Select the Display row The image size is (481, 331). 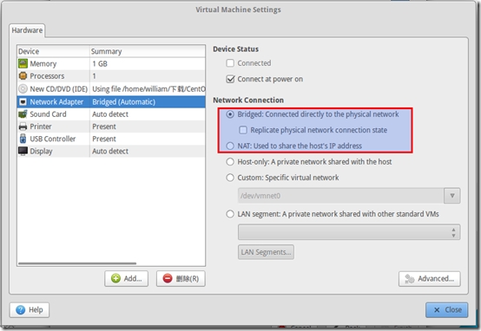click(x=111, y=151)
